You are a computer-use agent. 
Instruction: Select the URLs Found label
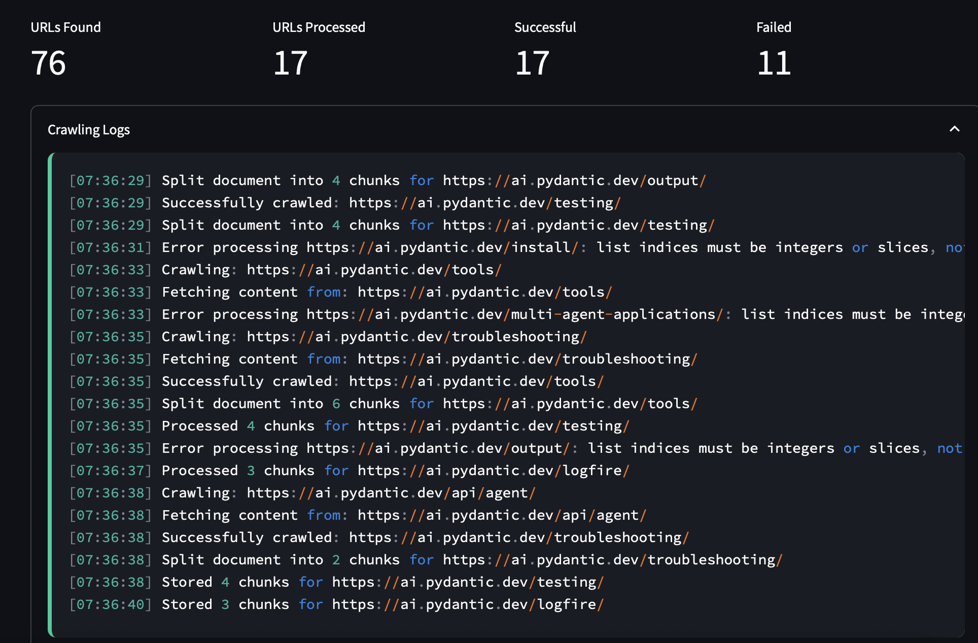66,27
